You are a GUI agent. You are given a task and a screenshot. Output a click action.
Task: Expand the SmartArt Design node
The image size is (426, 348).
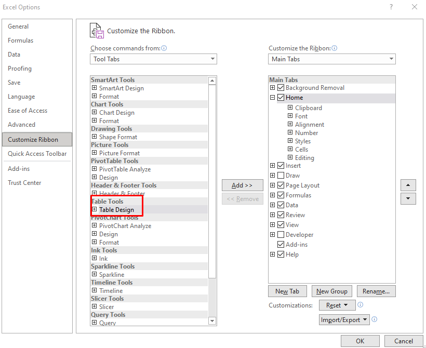(94, 87)
